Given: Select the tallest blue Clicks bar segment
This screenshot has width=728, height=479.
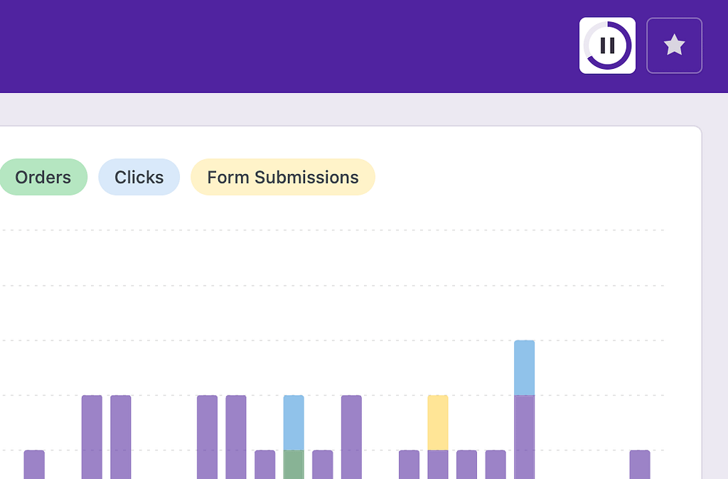Looking at the screenshot, I should pos(524,367).
